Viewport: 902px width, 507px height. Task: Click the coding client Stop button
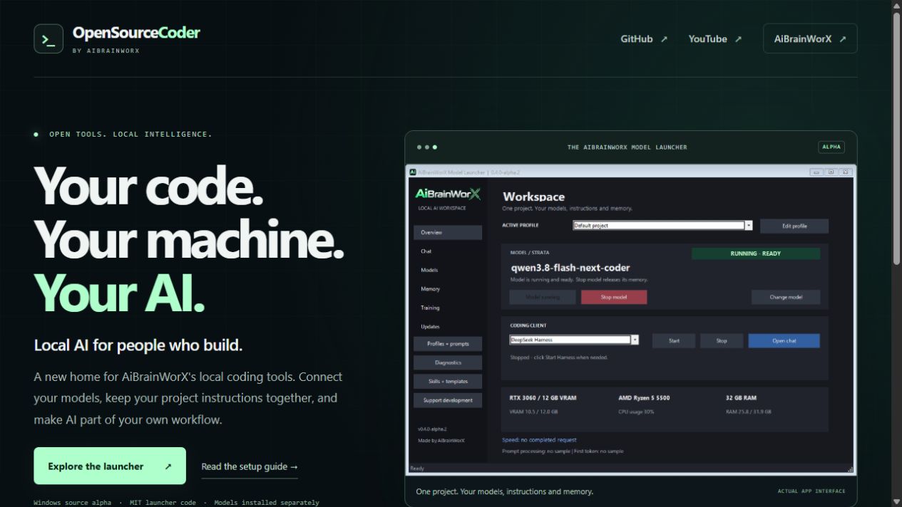coord(722,340)
